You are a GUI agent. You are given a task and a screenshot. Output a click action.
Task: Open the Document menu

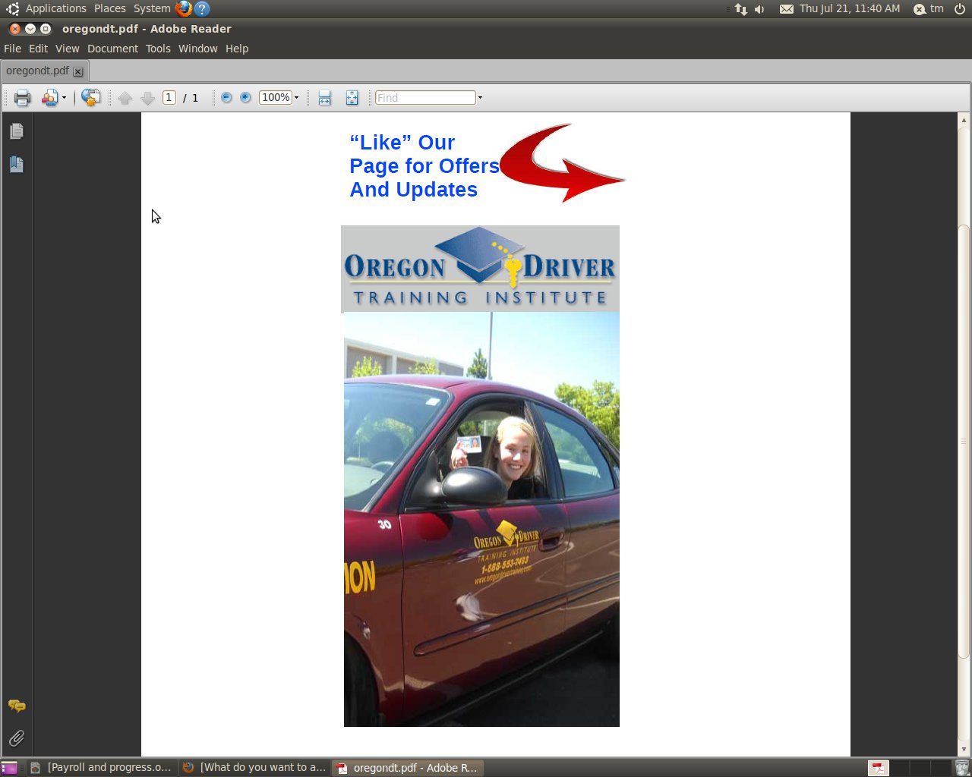pos(112,49)
